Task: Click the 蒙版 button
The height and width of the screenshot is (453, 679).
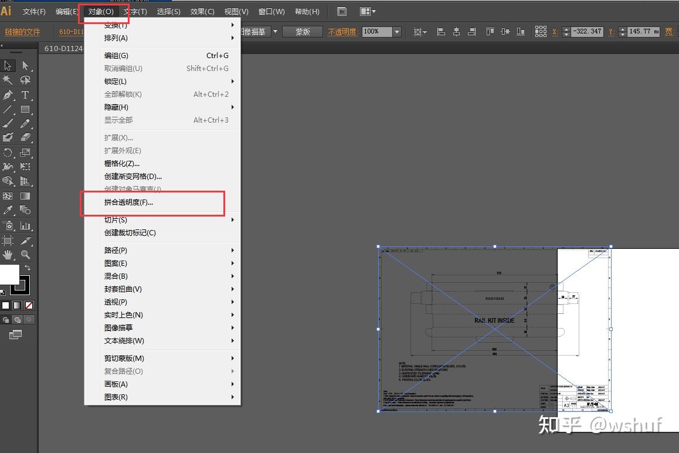Action: click(303, 32)
